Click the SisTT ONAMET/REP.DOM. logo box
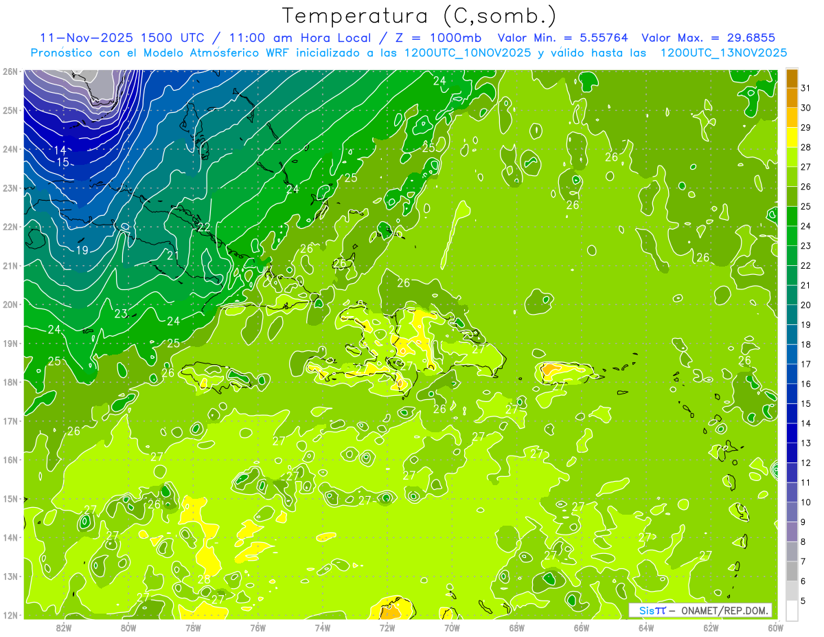Image resolution: width=824 pixels, height=637 pixels. (x=701, y=610)
